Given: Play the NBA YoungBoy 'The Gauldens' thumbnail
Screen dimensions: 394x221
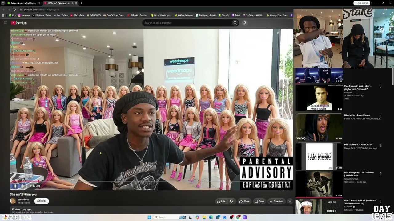Looking at the screenshot, I should (319, 184).
